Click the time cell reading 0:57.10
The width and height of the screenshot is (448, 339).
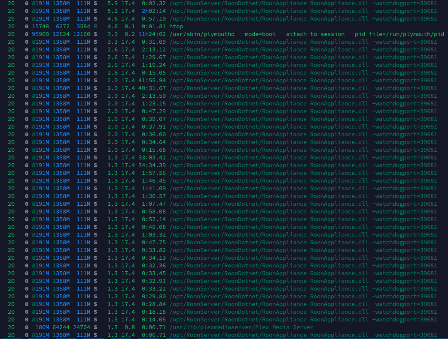click(154, 19)
